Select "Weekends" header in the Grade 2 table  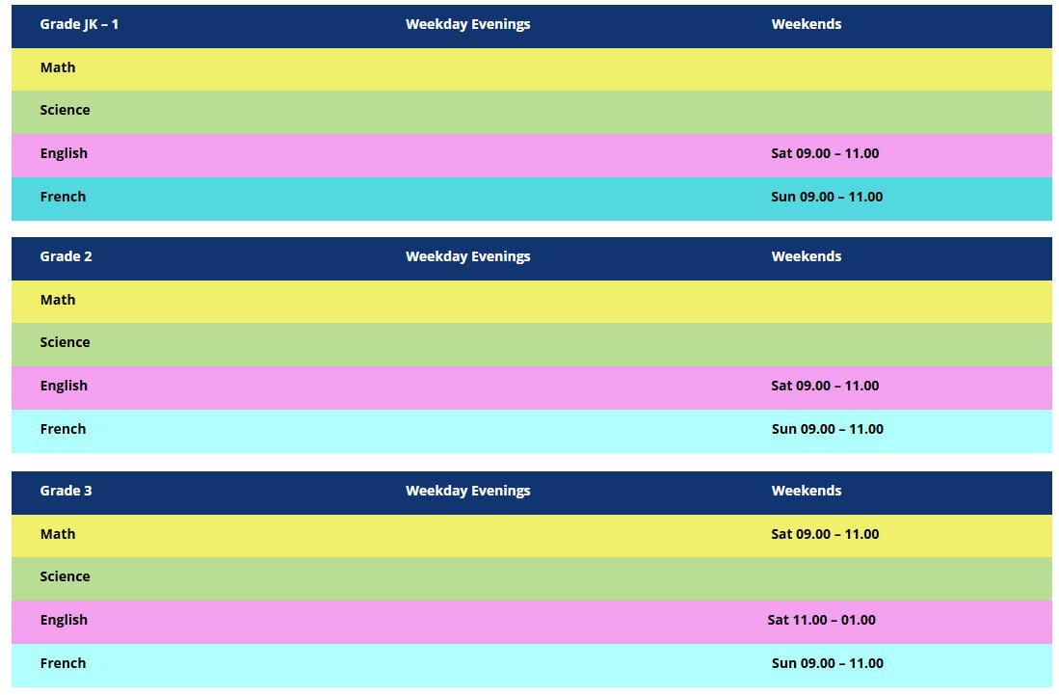pos(806,256)
